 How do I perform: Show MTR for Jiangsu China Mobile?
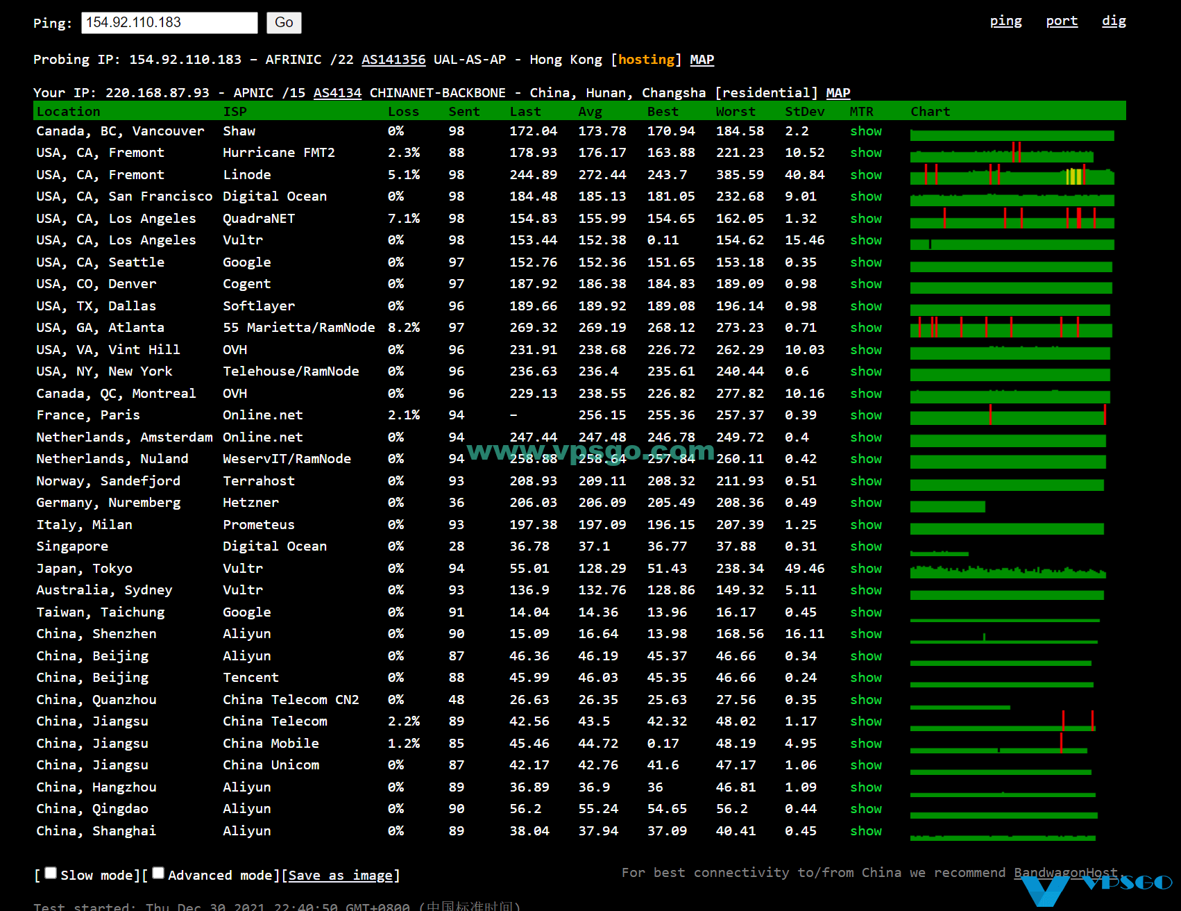point(866,744)
